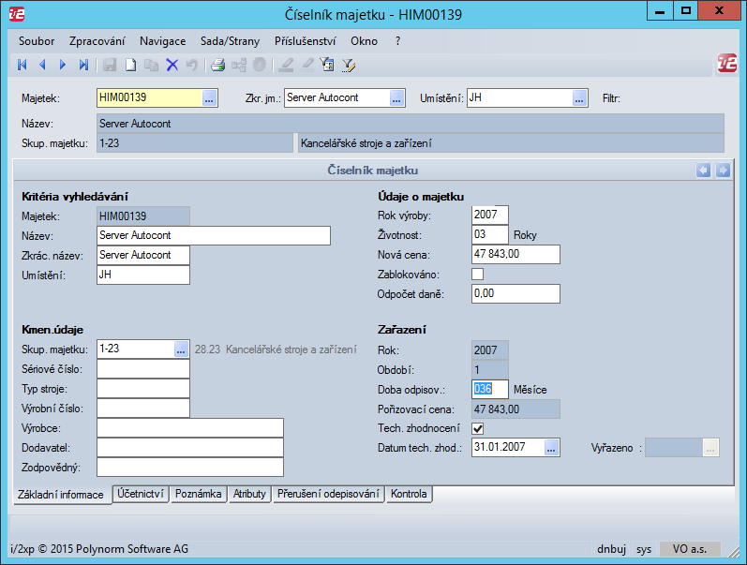Click the dnbuj status bar entry

[611, 549]
